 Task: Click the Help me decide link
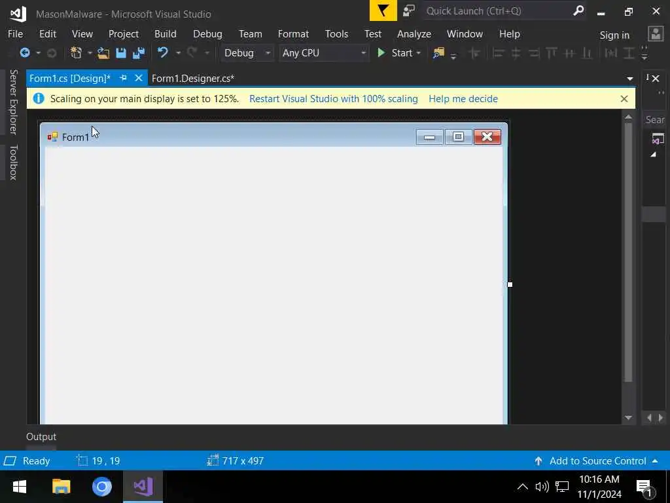coord(463,99)
